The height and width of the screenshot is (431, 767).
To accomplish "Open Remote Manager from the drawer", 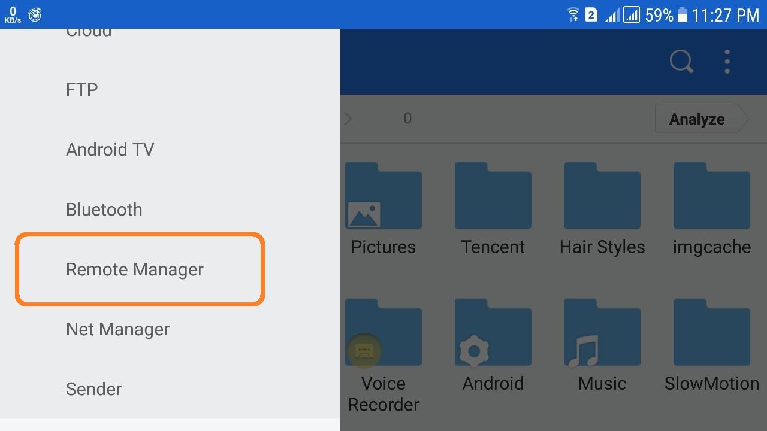I will 135,269.
